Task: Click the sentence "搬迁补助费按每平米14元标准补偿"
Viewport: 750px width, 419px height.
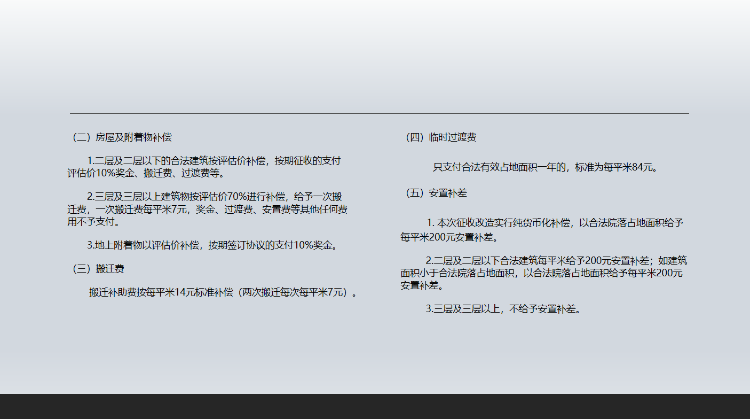Action: pos(223,292)
